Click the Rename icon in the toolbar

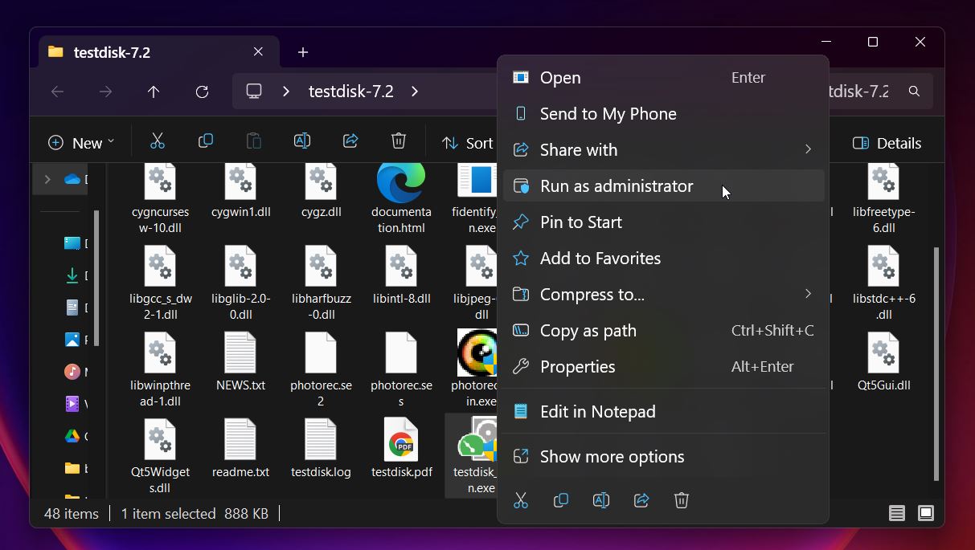click(302, 142)
